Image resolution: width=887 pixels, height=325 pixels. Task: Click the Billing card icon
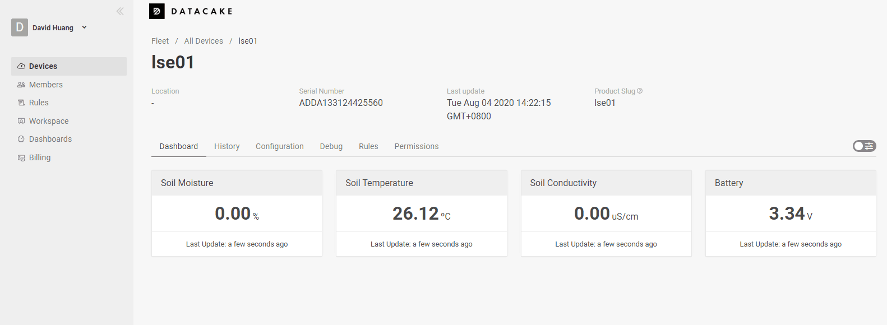coord(21,157)
